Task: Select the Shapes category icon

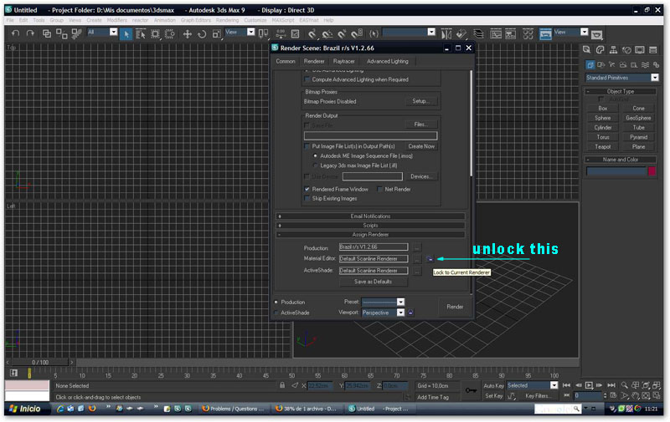Action: pyautogui.click(x=600, y=65)
